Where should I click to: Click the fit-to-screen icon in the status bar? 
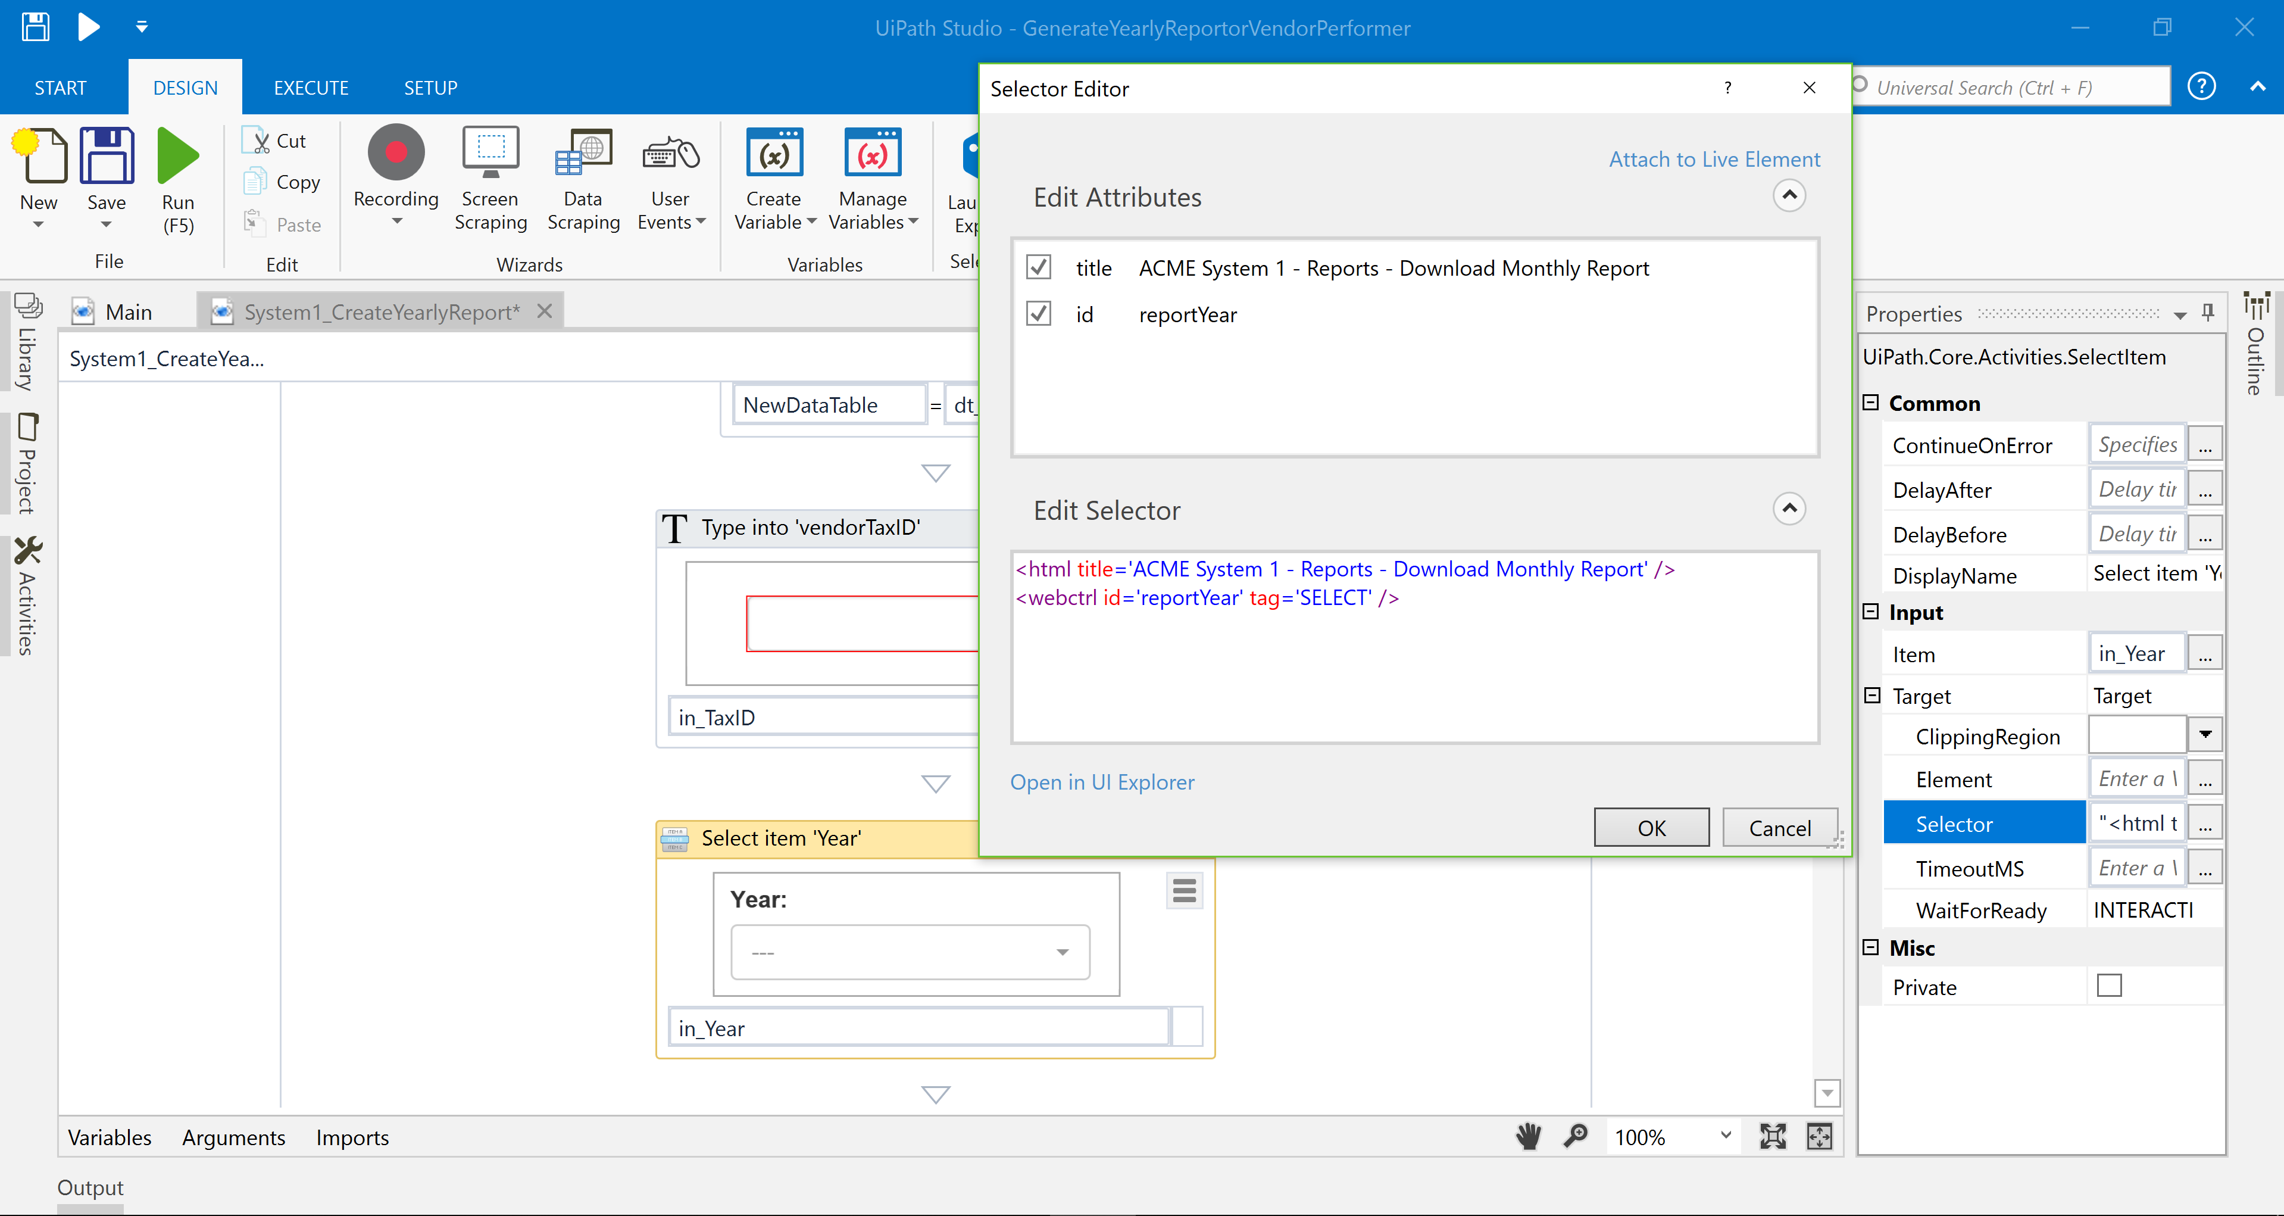pyautogui.click(x=1773, y=1136)
